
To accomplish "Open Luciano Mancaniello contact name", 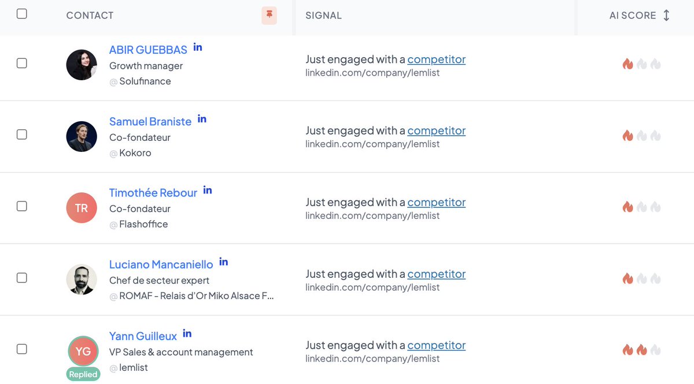I will 161,264.
